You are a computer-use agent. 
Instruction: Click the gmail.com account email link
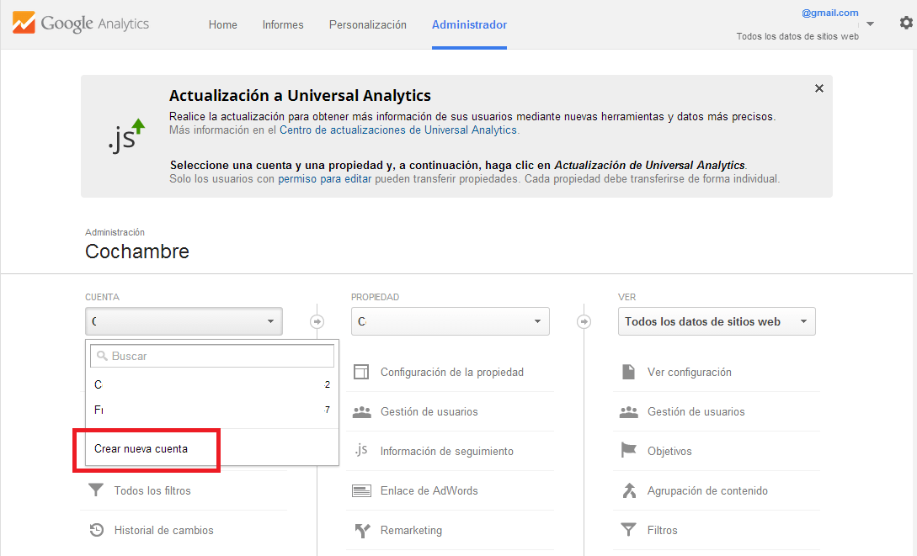(830, 13)
